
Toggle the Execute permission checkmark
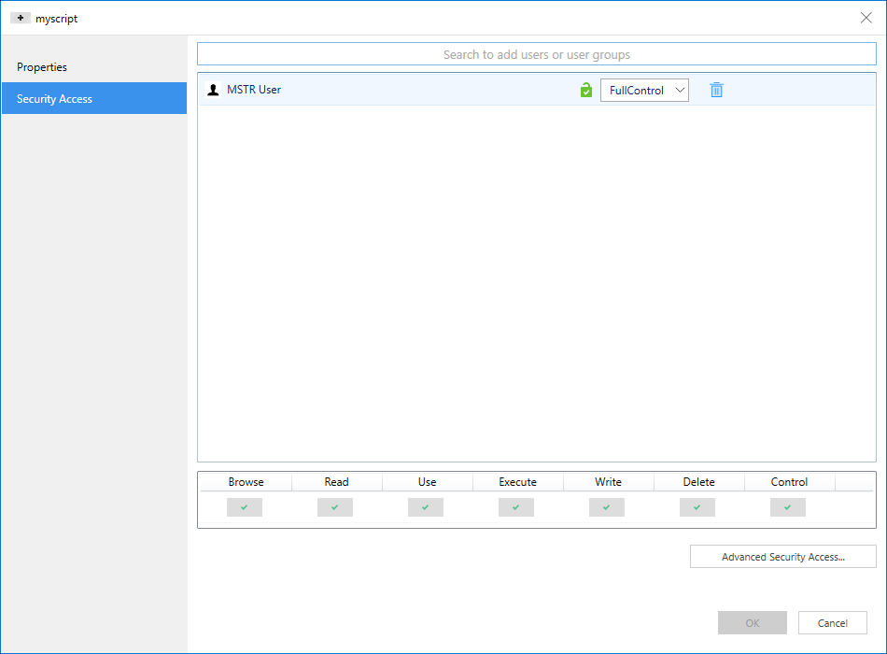pyautogui.click(x=516, y=507)
